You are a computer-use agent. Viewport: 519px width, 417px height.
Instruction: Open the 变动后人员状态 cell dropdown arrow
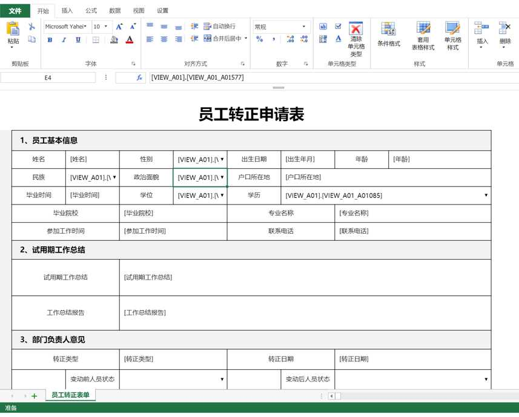486,379
